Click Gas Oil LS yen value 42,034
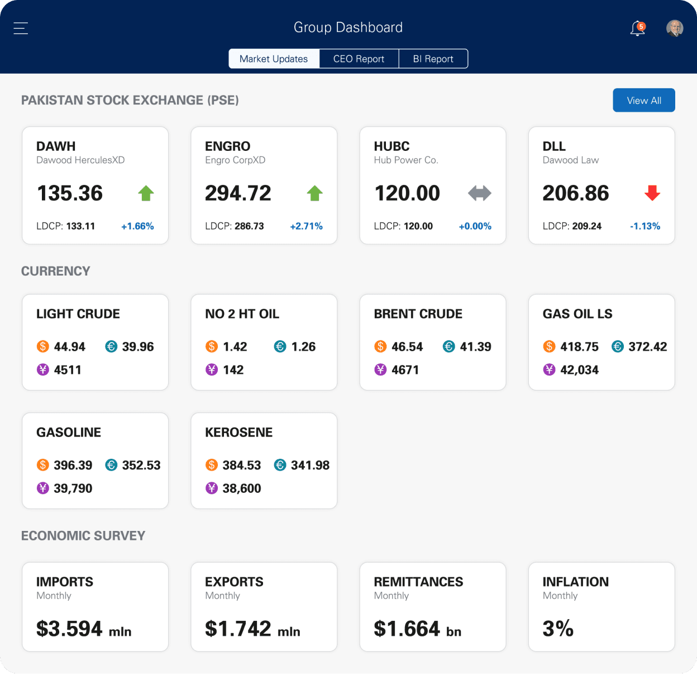 (579, 370)
